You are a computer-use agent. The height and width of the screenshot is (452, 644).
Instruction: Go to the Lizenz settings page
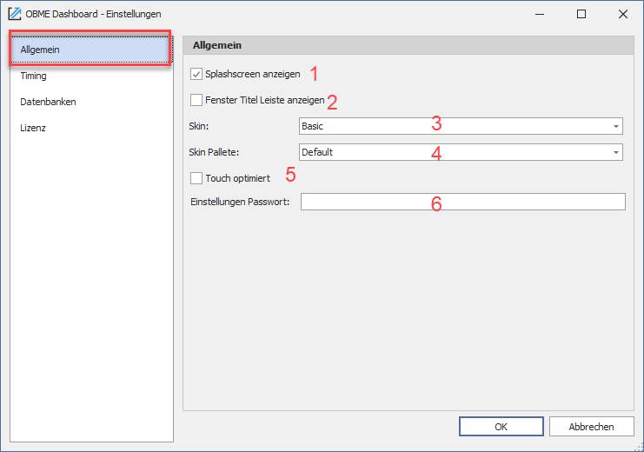pyautogui.click(x=90, y=128)
